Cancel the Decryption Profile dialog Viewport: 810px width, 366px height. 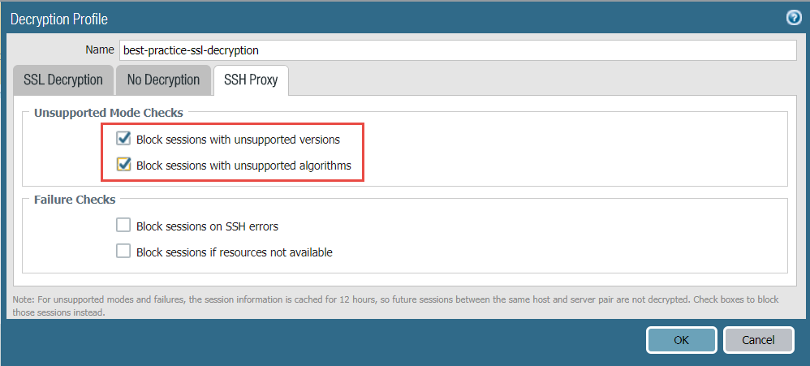pos(758,340)
